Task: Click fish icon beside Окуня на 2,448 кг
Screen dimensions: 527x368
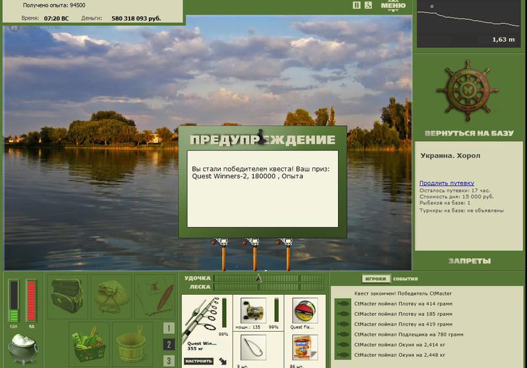Action: (343, 355)
